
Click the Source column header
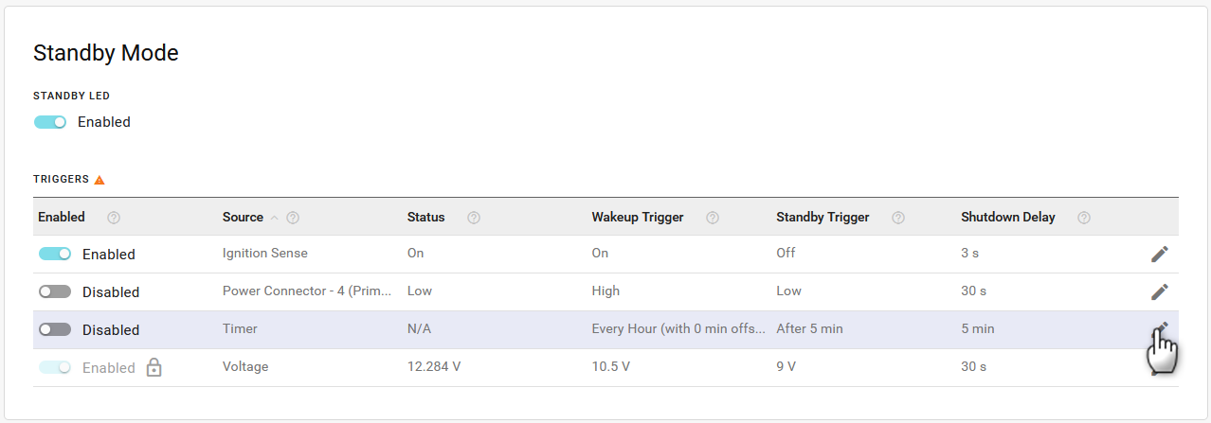pos(243,218)
